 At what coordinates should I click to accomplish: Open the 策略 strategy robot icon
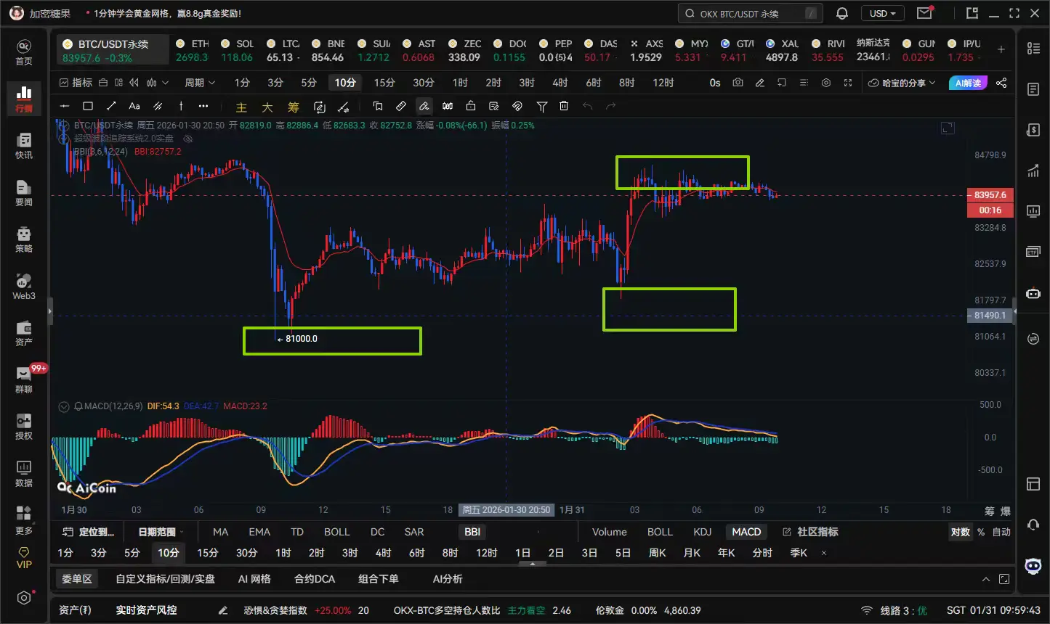24,239
